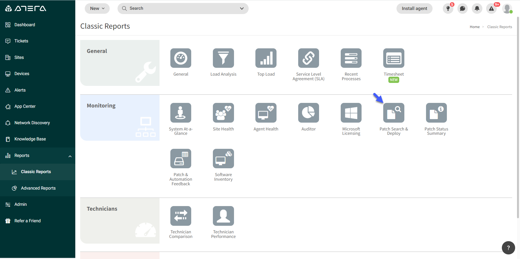Open Knowledge Base in sidebar

click(x=38, y=139)
